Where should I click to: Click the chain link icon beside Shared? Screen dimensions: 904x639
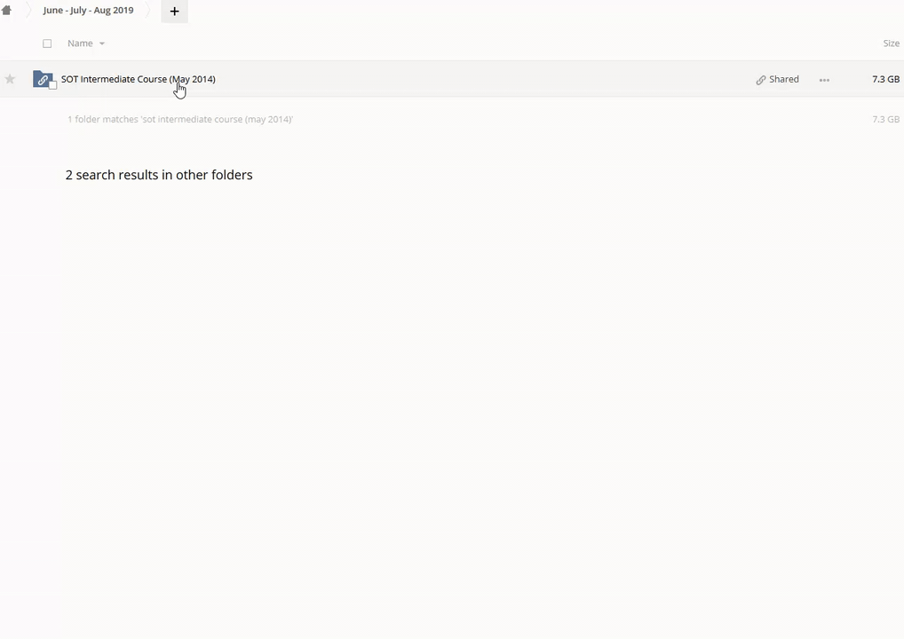(x=761, y=80)
